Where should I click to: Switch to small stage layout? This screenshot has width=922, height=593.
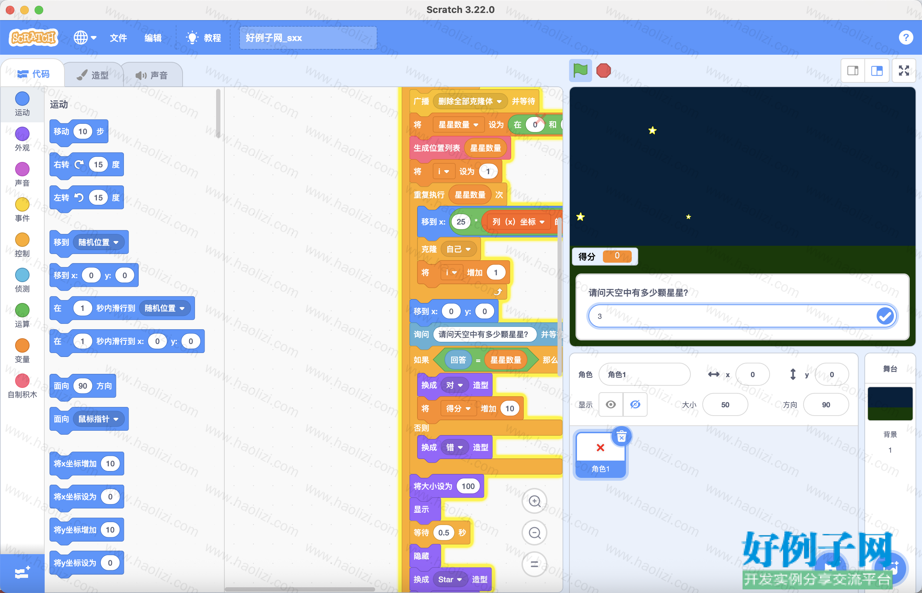852,71
